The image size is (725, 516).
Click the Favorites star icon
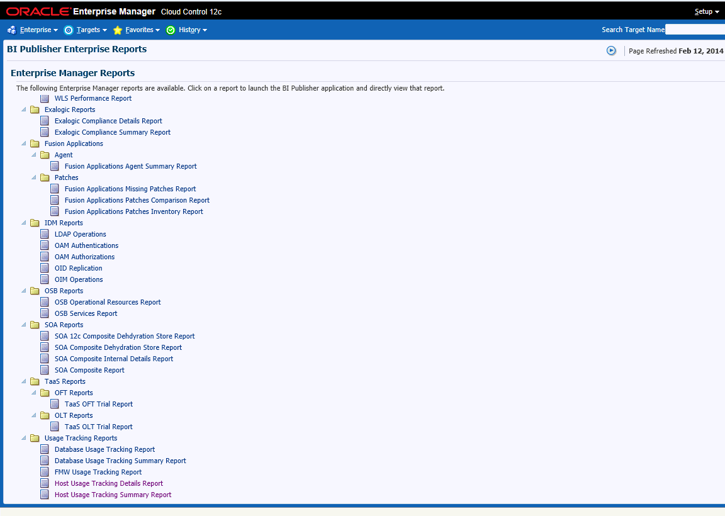pyautogui.click(x=118, y=30)
